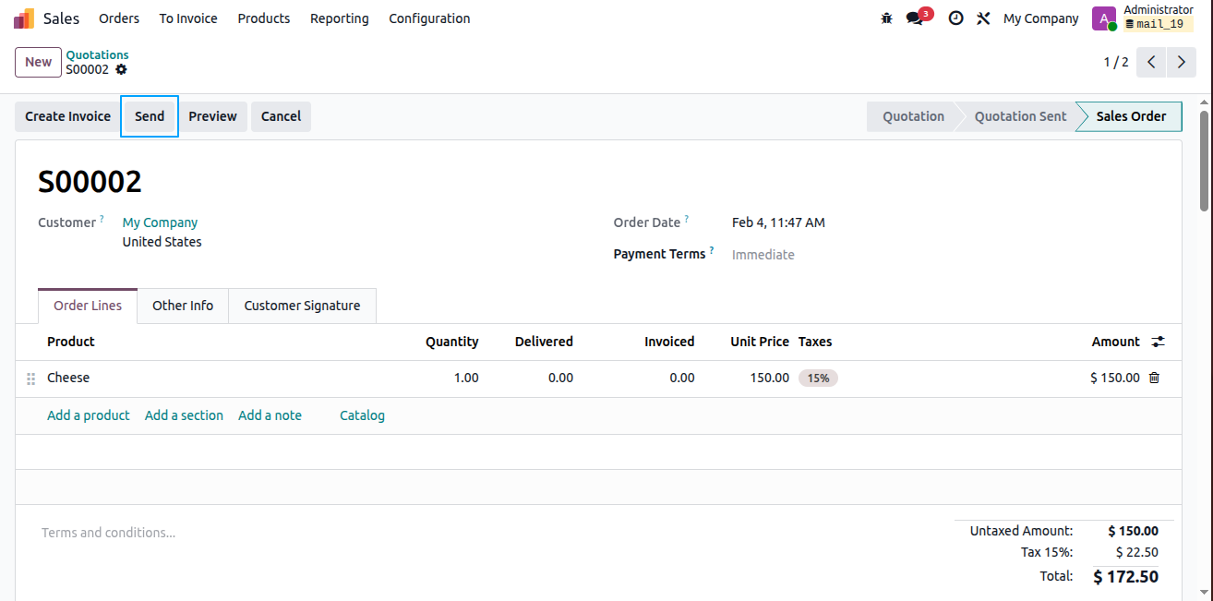Click the Invoiced column header

tap(669, 342)
